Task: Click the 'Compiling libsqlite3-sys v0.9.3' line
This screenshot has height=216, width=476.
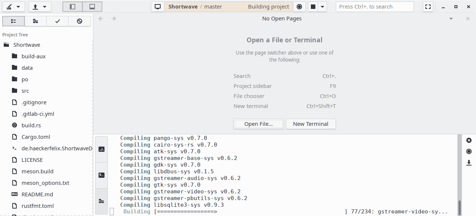Action: click(172, 205)
